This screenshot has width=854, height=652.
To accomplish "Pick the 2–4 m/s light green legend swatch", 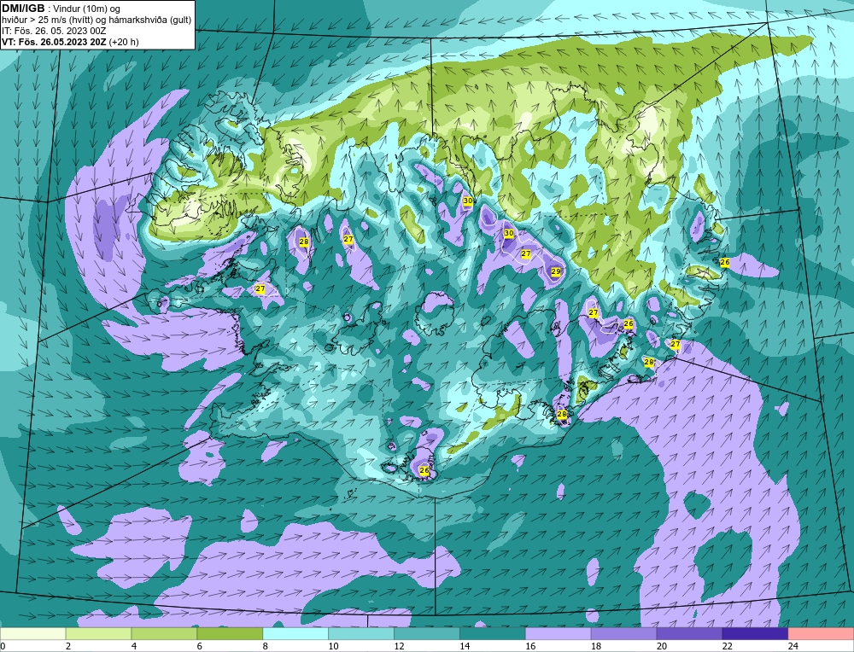I will point(98,634).
